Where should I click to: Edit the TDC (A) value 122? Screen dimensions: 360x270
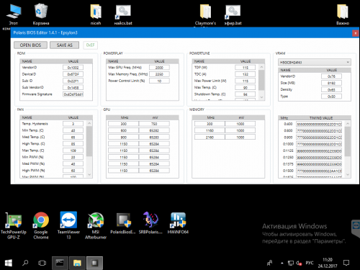(x=246, y=74)
